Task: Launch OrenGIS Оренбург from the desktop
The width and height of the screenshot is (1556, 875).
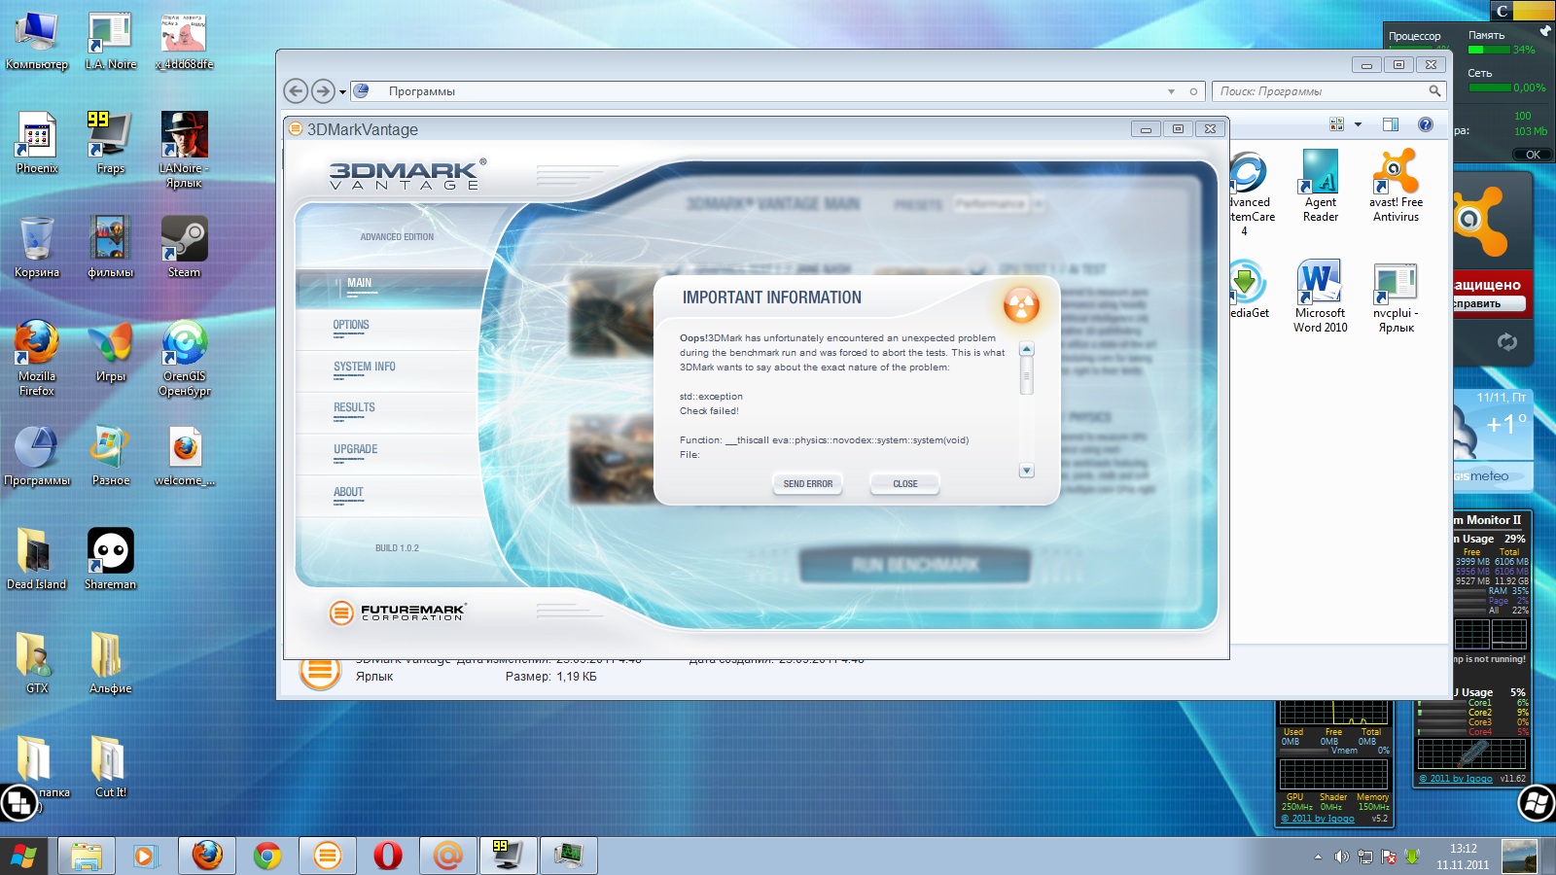Action: [184, 359]
